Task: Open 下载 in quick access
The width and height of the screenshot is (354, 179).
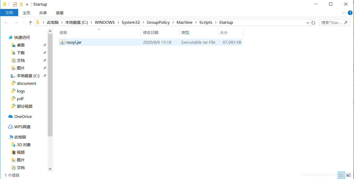Action: tap(21, 53)
